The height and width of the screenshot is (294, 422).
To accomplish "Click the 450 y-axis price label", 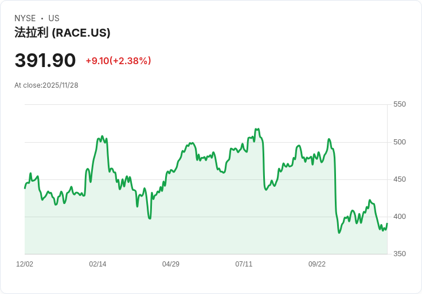I will click(399, 179).
